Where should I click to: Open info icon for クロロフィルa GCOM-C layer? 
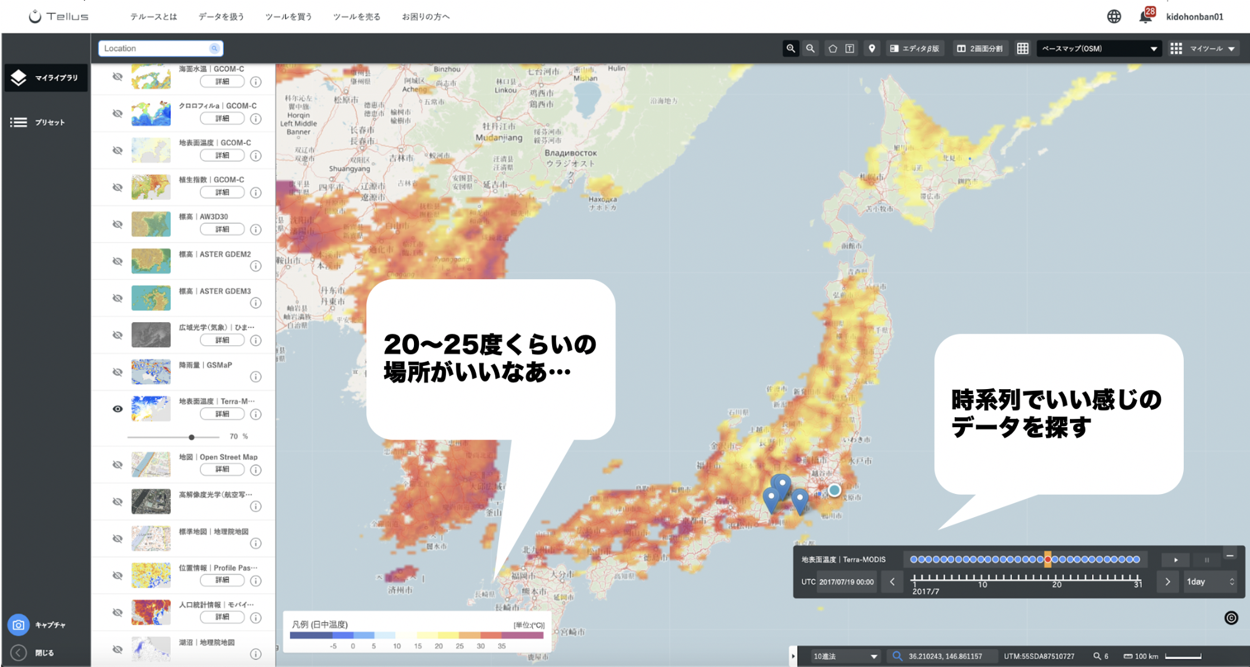(x=256, y=119)
